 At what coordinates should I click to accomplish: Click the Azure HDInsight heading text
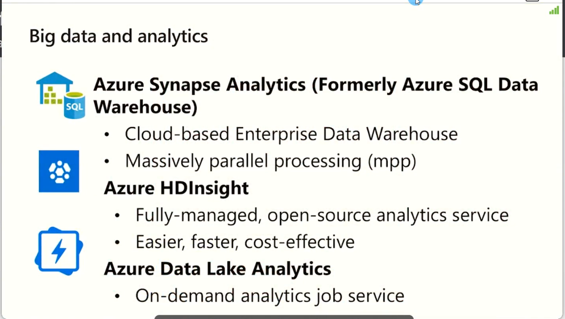tap(176, 188)
